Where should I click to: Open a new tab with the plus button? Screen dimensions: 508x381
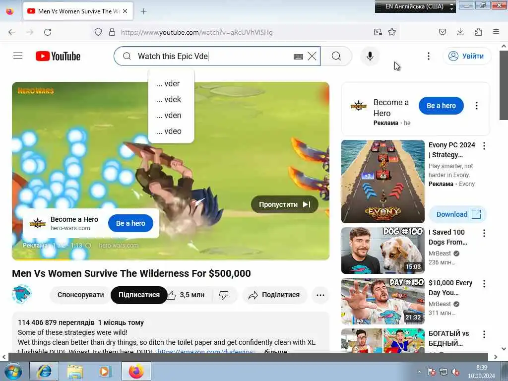tap(144, 11)
